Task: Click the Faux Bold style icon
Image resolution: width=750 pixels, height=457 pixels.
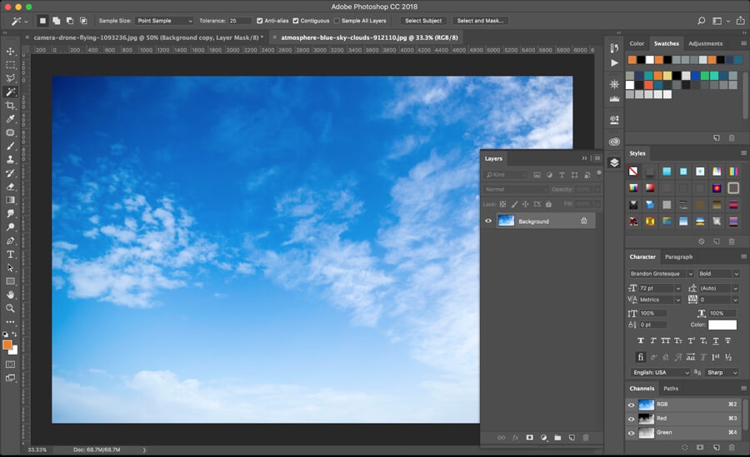Action: tap(640, 340)
